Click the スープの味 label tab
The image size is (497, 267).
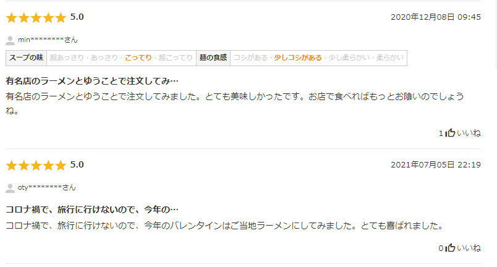pos(27,57)
